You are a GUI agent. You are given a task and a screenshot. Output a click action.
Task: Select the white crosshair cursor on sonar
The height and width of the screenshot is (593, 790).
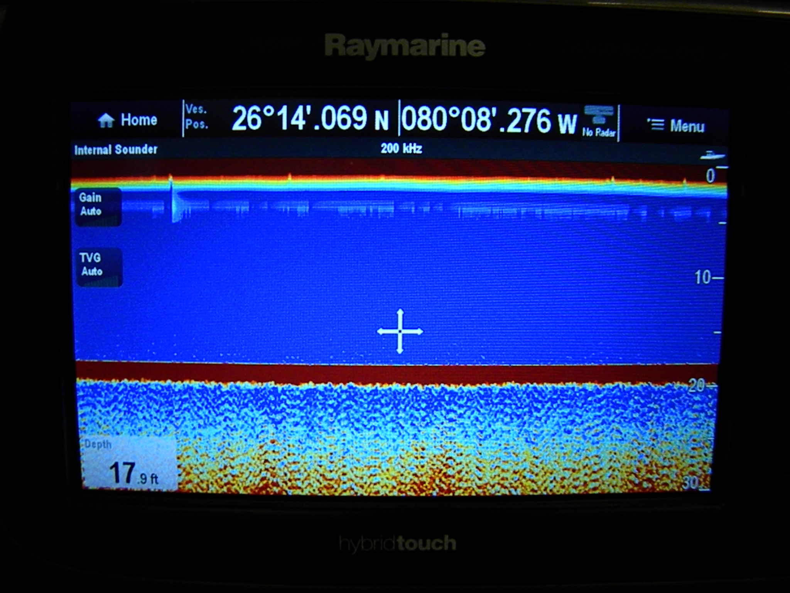point(400,331)
